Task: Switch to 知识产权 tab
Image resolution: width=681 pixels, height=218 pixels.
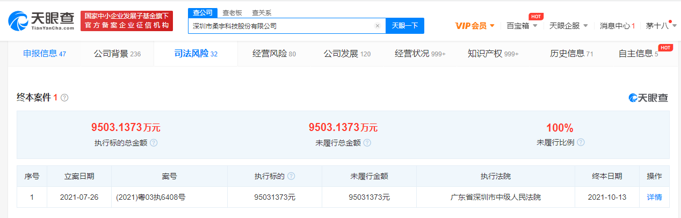Action: [x=493, y=54]
